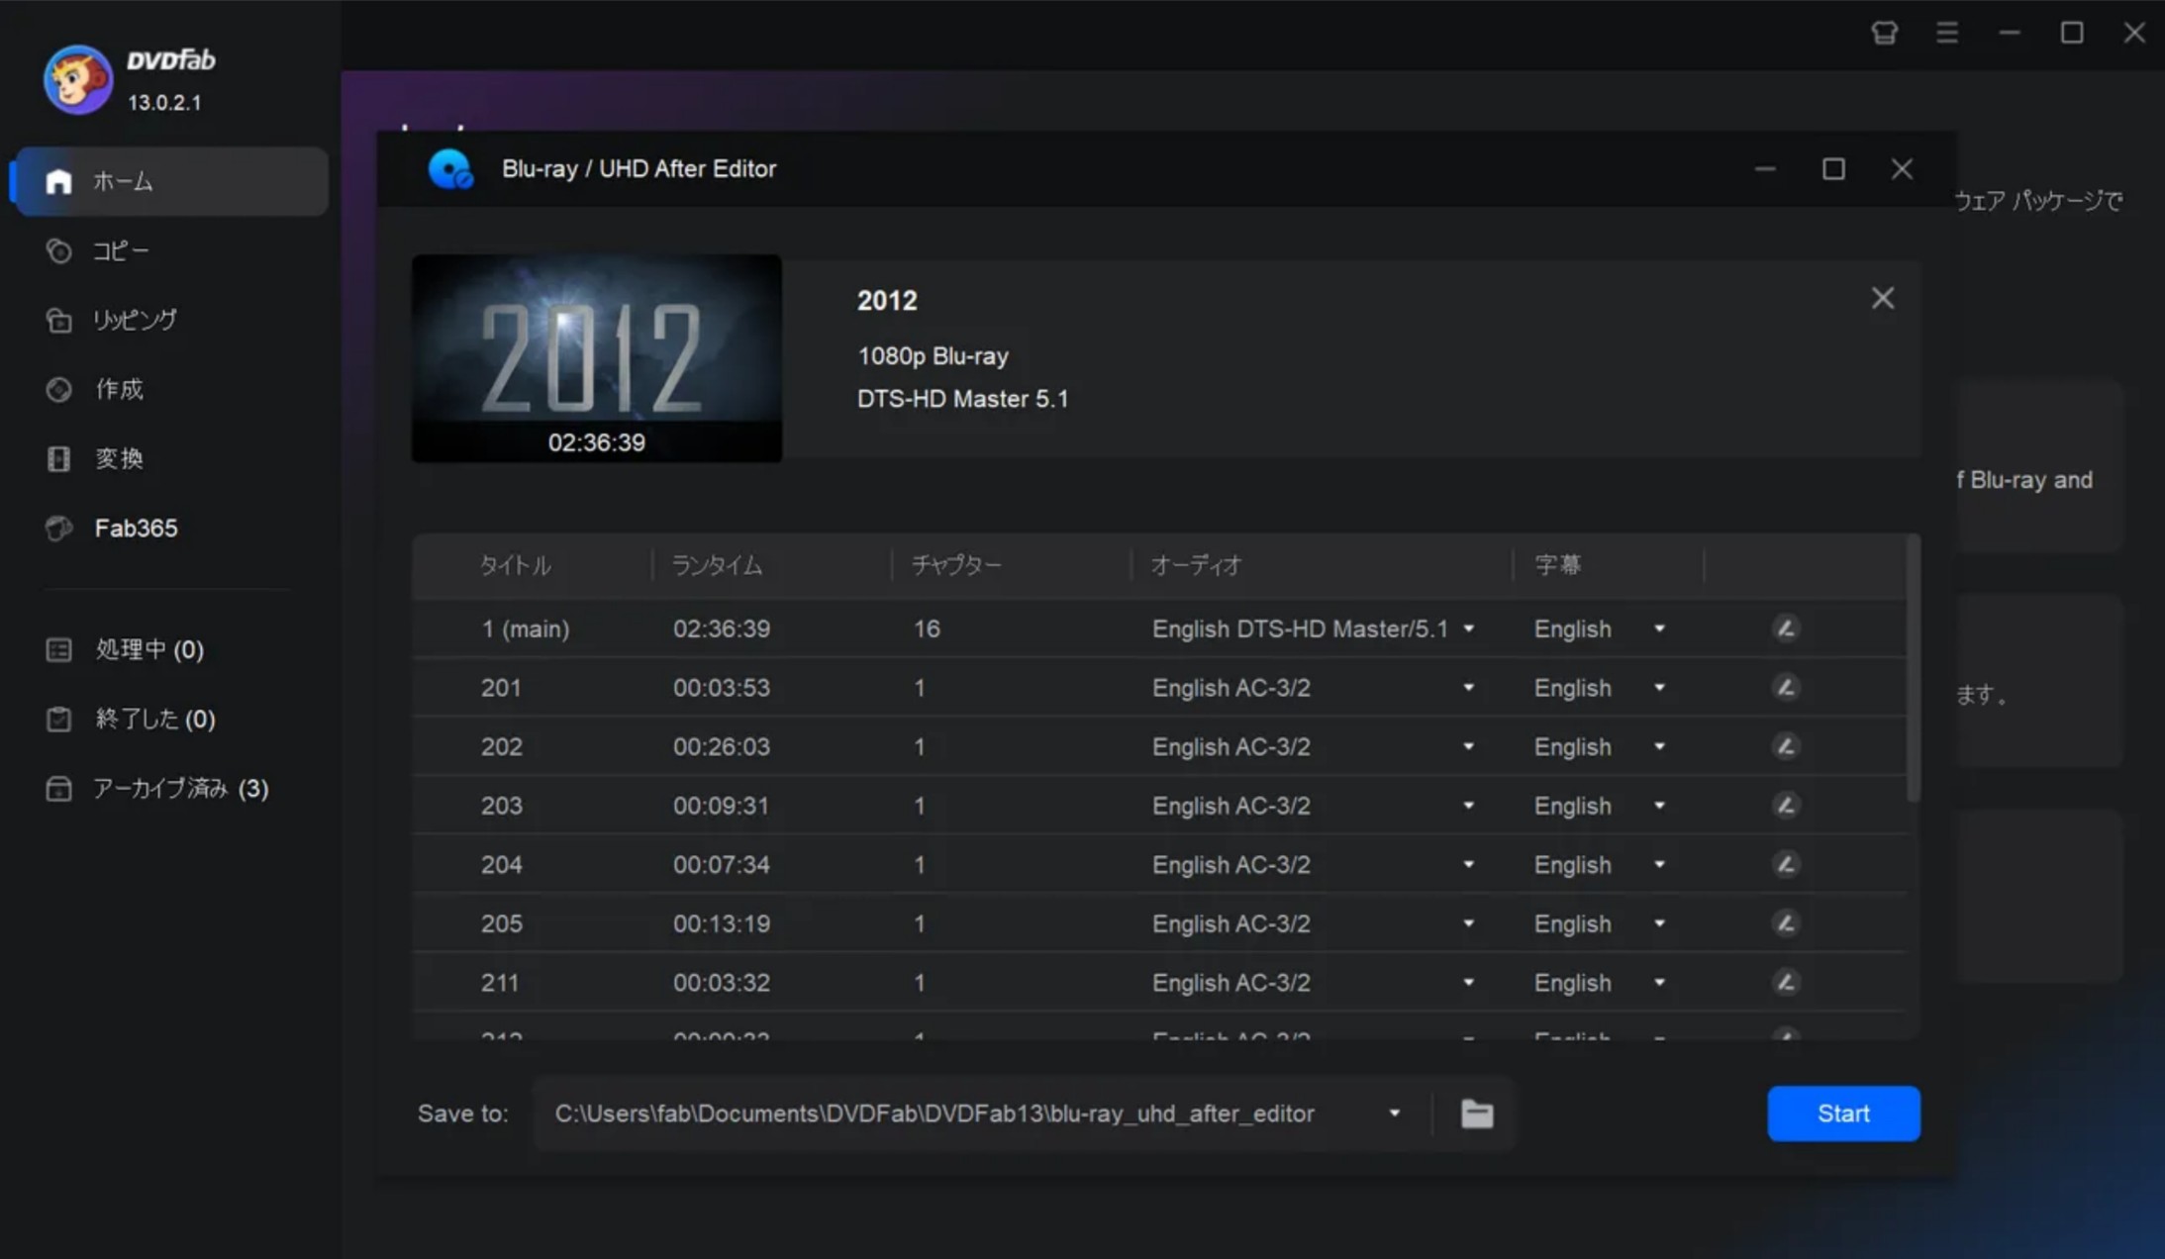Click runtime 00:26:03 of title 202
This screenshot has width=2165, height=1259.
tap(722, 746)
